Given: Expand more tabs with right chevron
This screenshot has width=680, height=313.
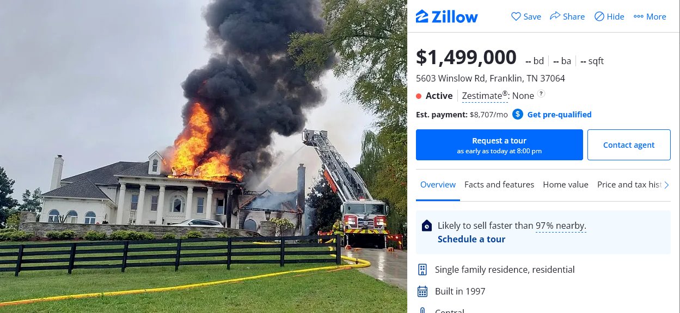Looking at the screenshot, I should (666, 185).
